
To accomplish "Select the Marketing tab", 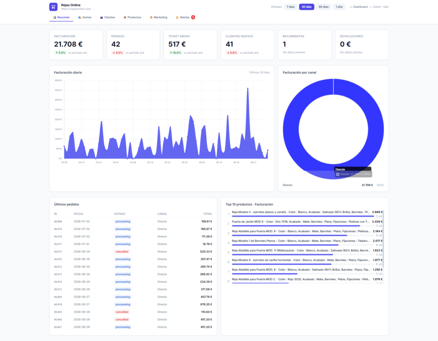I will [x=159, y=17].
